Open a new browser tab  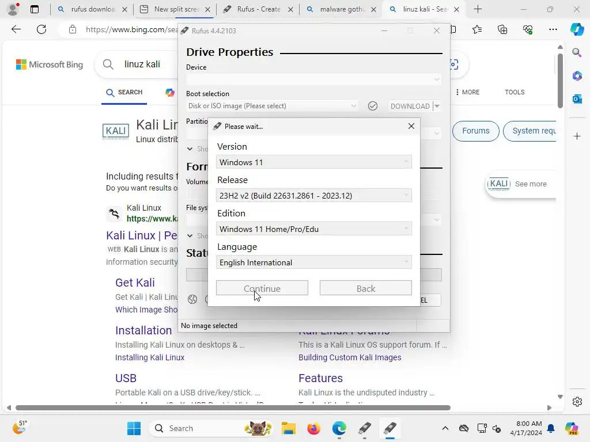(478, 9)
